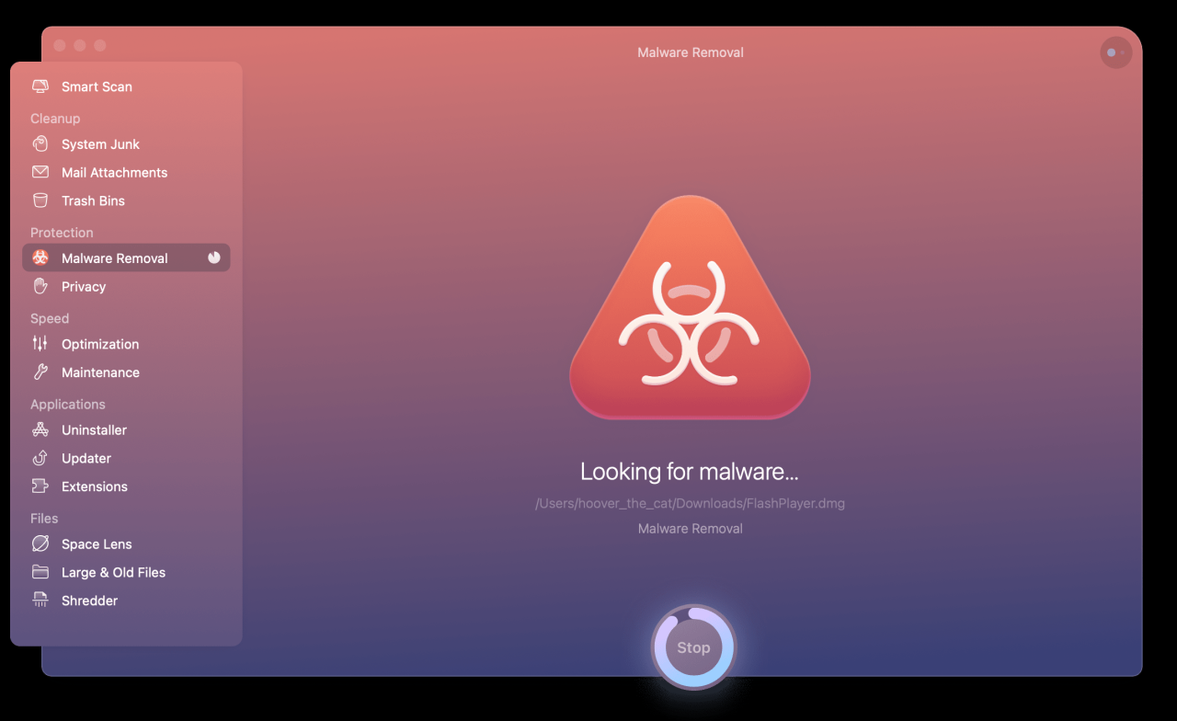
Task: Zoom the window with the third traffic-light button
Action: pos(100,45)
